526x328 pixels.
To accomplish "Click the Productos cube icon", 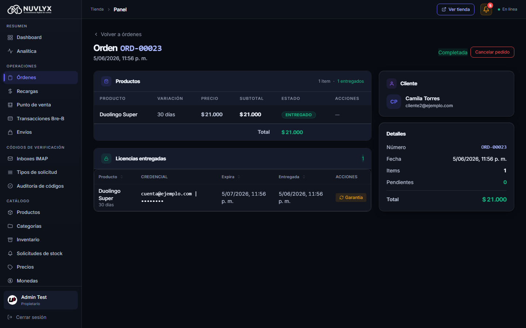I will click(x=10, y=212).
